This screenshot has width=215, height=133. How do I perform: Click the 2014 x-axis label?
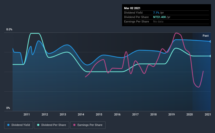pos(81,114)
